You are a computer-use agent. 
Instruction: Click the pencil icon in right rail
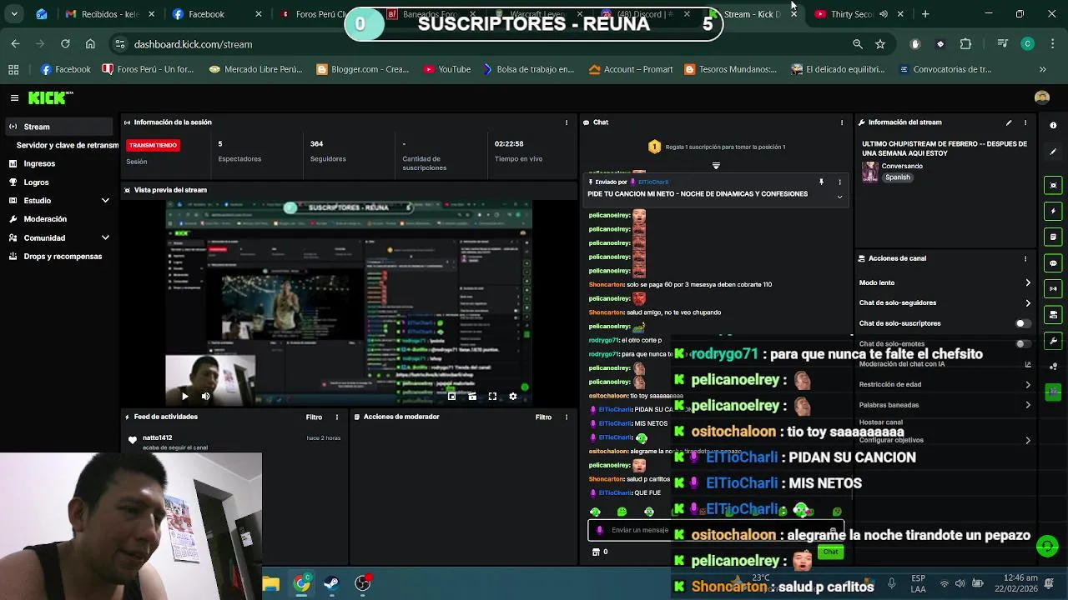click(1053, 152)
